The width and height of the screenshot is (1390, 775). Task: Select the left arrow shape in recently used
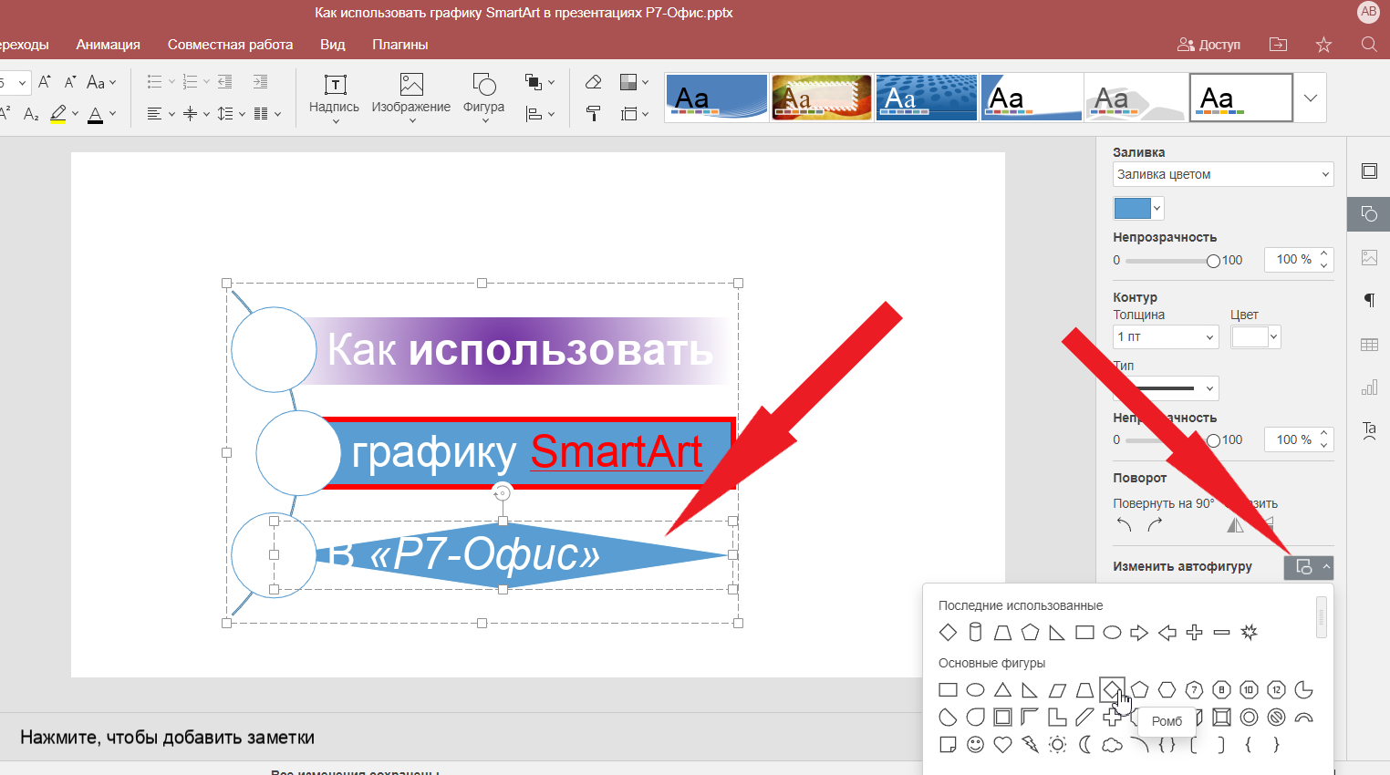pos(1167,632)
